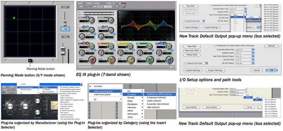Click the LFE level value field

65,29
